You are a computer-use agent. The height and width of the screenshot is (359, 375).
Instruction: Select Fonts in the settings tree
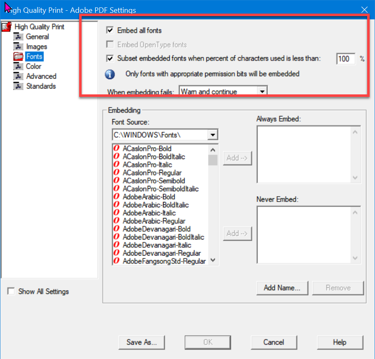pos(34,56)
